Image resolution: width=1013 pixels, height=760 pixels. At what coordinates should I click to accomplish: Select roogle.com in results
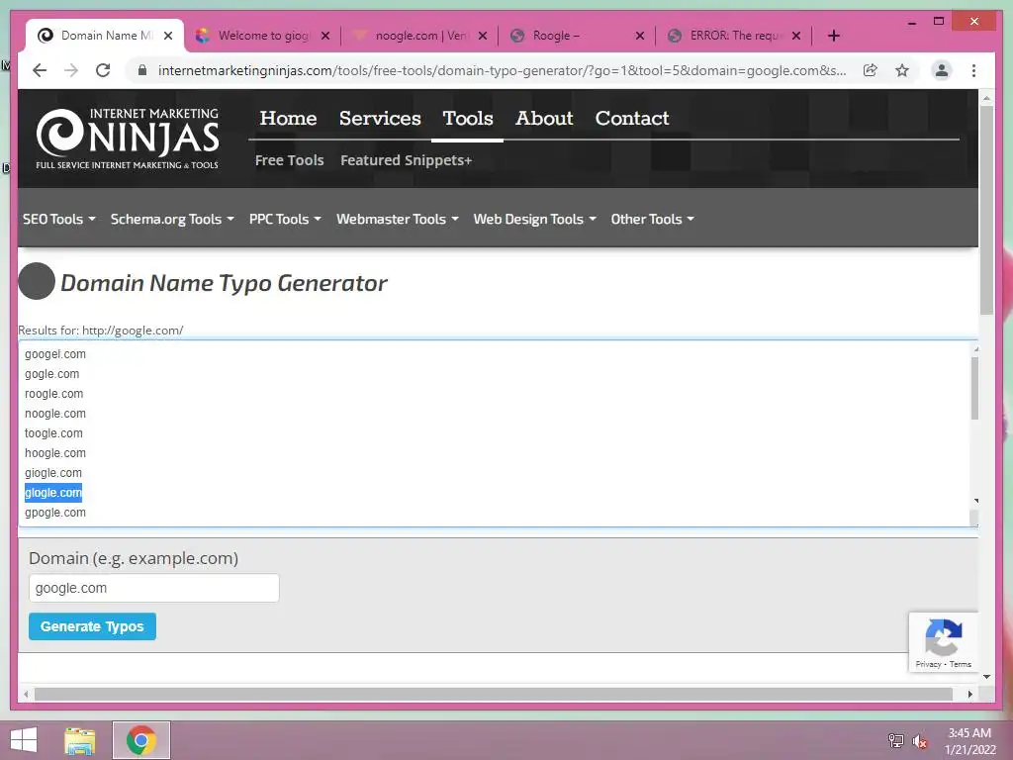53,394
